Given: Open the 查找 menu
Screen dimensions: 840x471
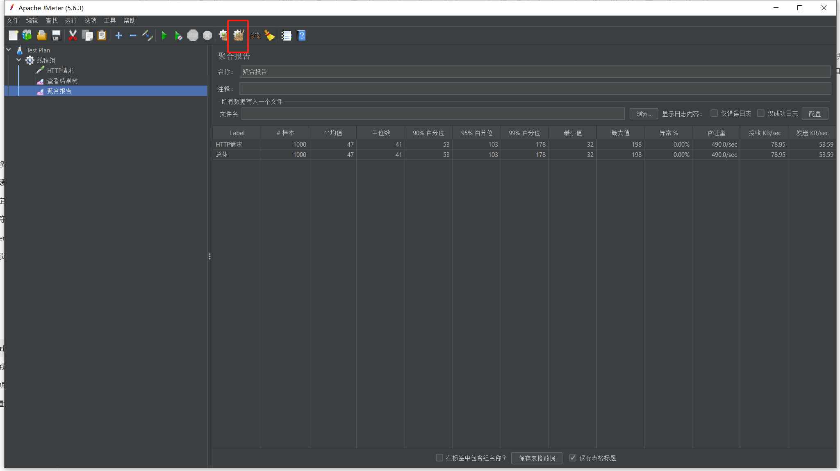Looking at the screenshot, I should [52, 20].
